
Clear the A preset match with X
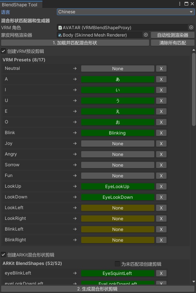161,79
